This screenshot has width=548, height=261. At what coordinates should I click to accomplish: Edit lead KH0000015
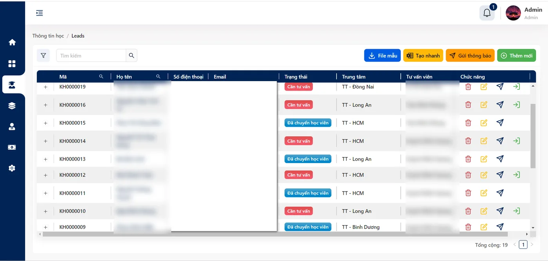[484, 123]
